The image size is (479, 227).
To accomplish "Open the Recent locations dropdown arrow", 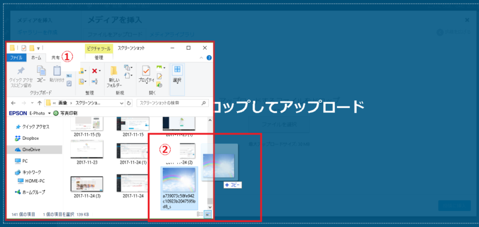I will [32, 103].
